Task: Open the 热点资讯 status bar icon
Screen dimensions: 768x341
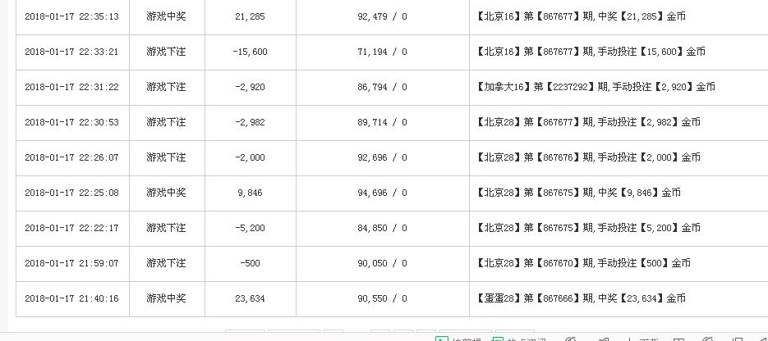Action: (498, 338)
